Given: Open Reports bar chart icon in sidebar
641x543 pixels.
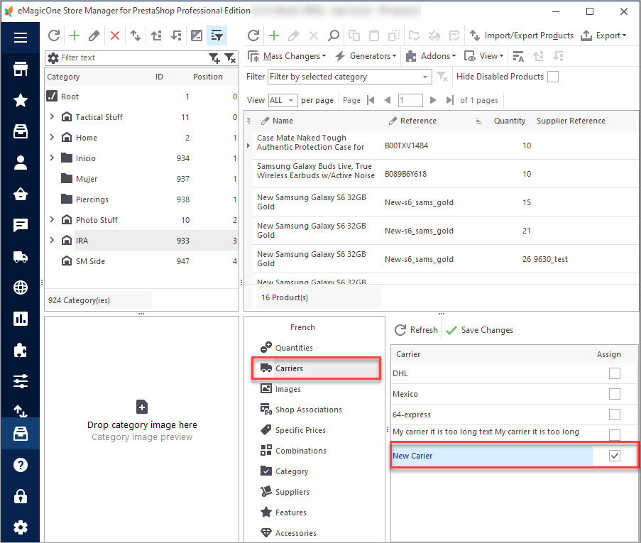Looking at the screenshot, I should coord(21,319).
